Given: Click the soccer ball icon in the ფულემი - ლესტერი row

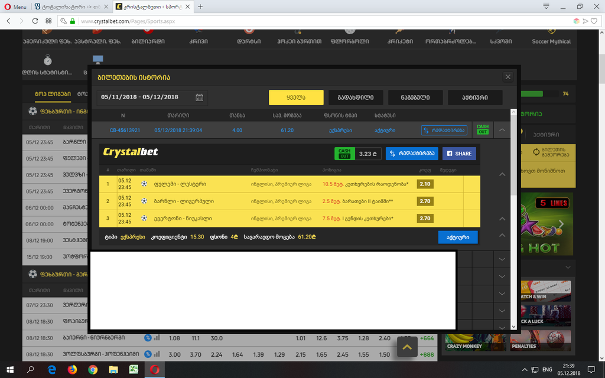Looking at the screenshot, I should (144, 184).
